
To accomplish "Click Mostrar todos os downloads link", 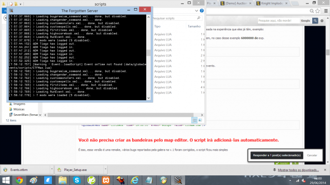I will (298, 170).
